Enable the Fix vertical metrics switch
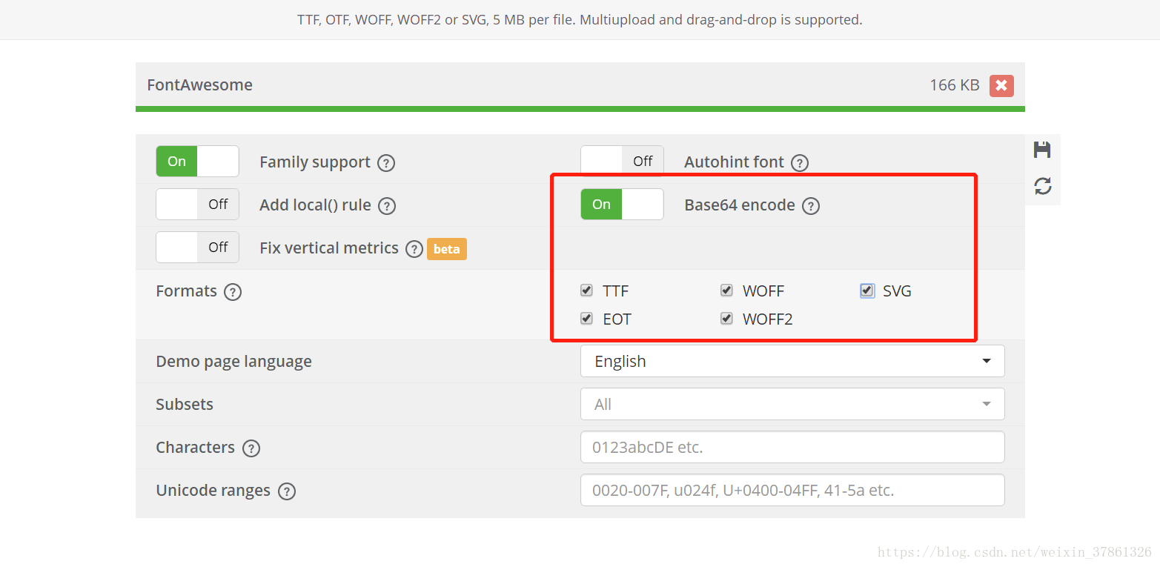Image resolution: width=1160 pixels, height=567 pixels. (197, 248)
